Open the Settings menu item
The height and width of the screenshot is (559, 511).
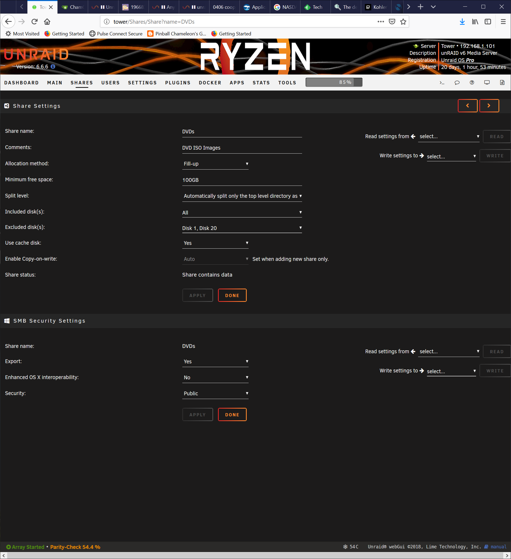142,83
